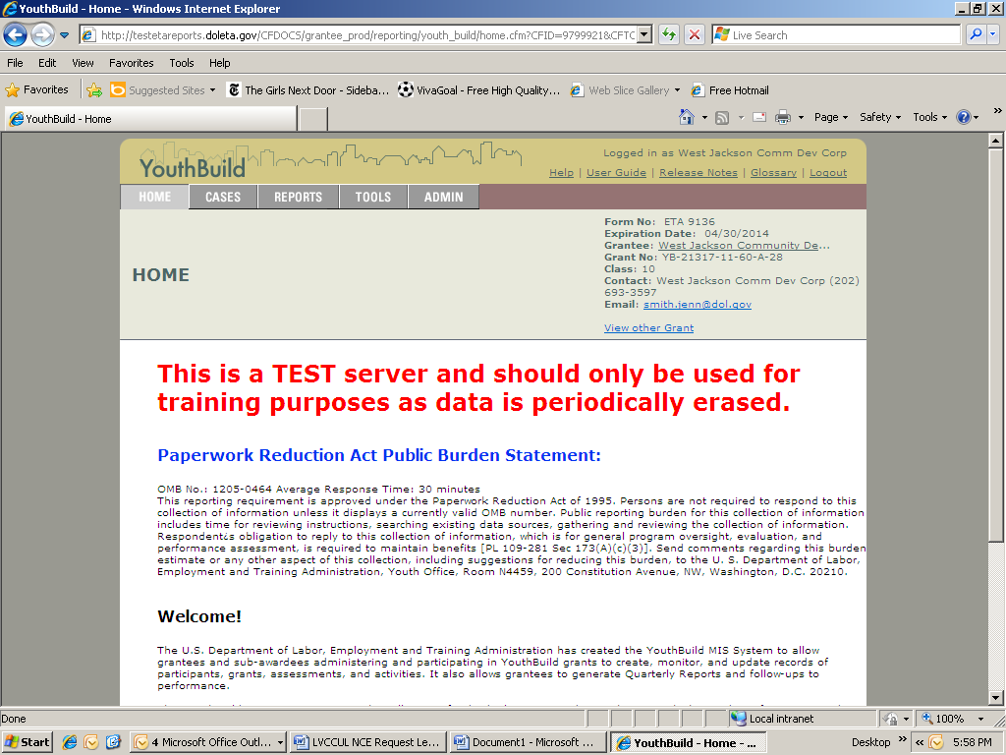Open the User Guide link
Viewport: 1006px width, 755px height.
point(616,173)
